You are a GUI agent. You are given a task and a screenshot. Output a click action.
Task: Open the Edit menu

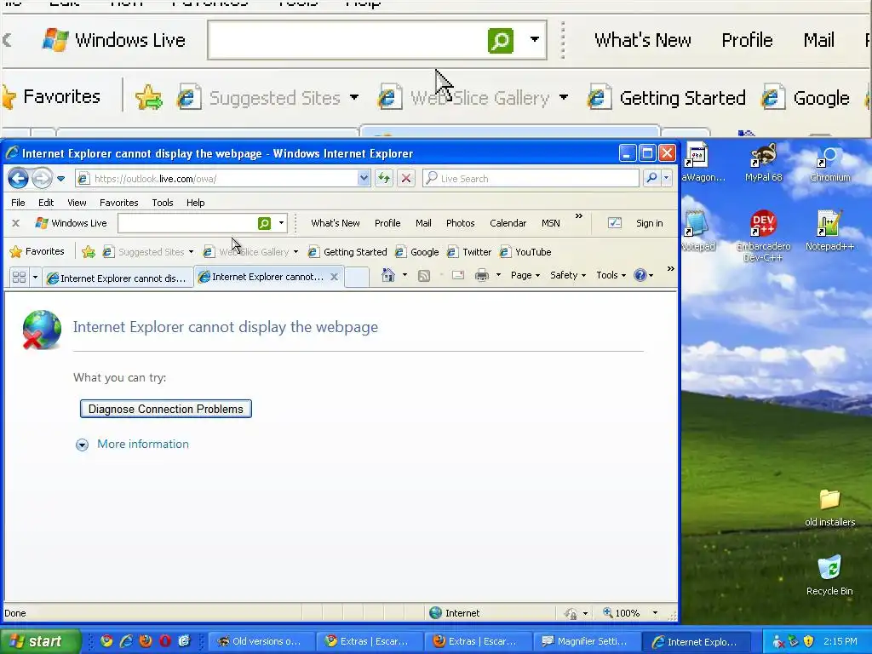[46, 203]
